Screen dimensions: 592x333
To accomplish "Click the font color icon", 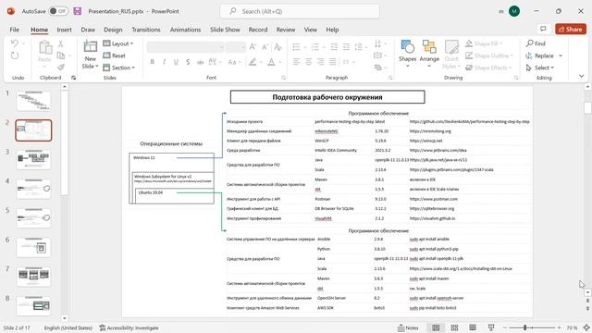I will pos(271,62).
